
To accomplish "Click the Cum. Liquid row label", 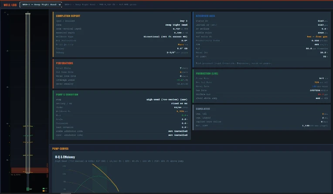I will click(x=203, y=118).
